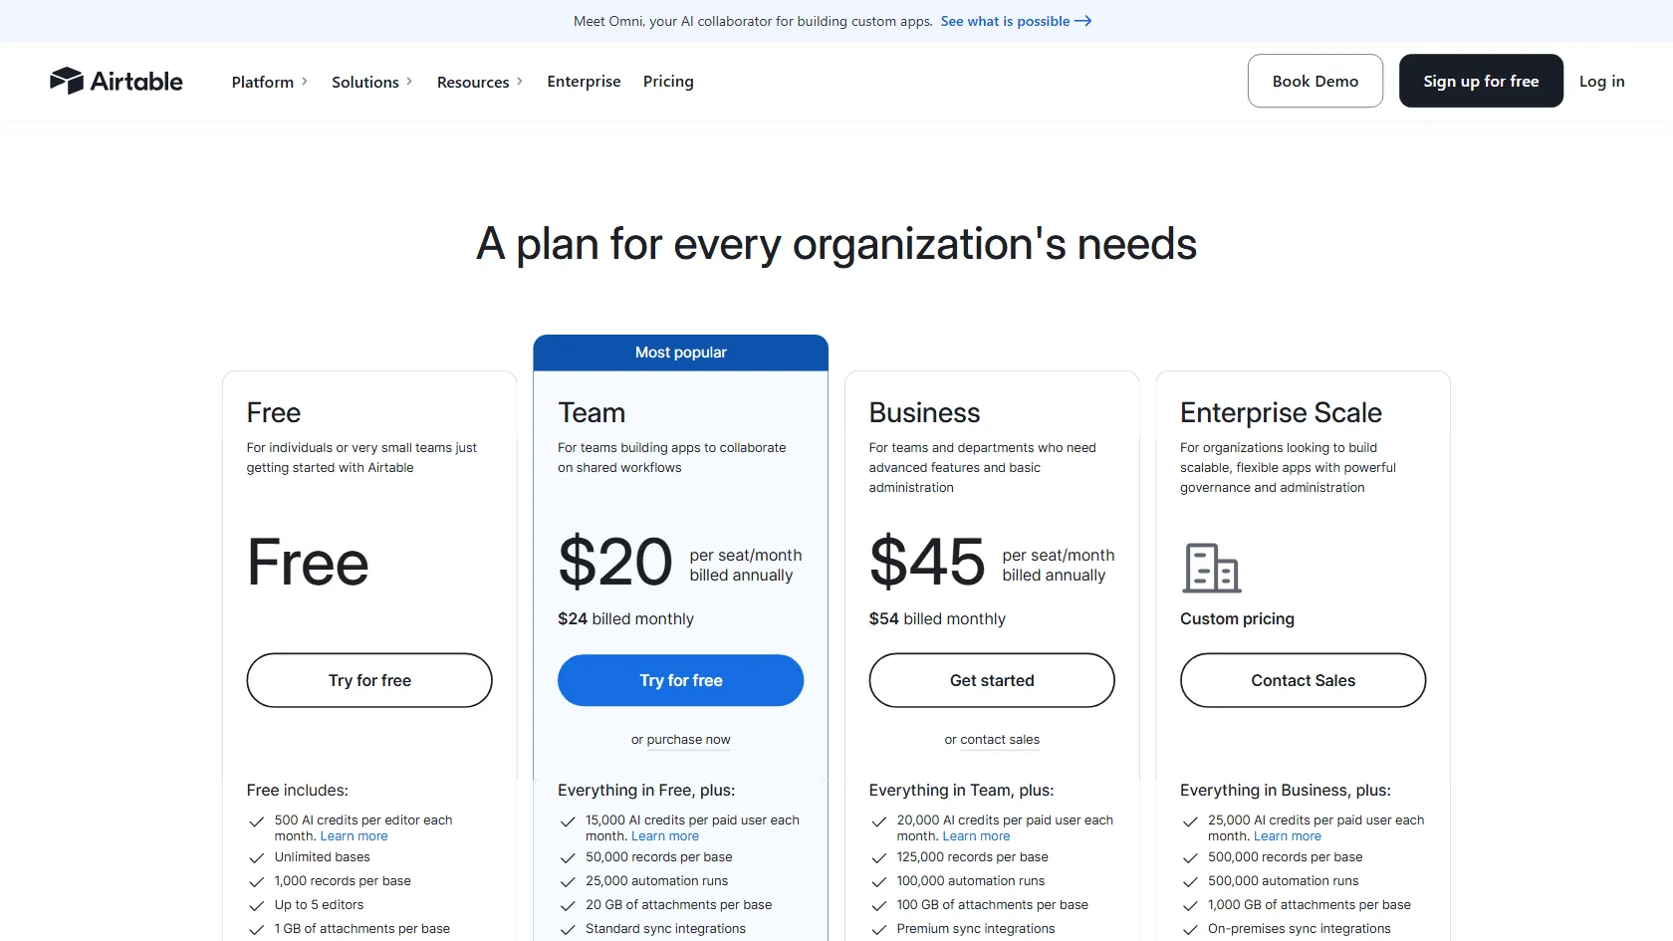
Task: Click the arrow after See what is possible
Action: click(x=1083, y=21)
